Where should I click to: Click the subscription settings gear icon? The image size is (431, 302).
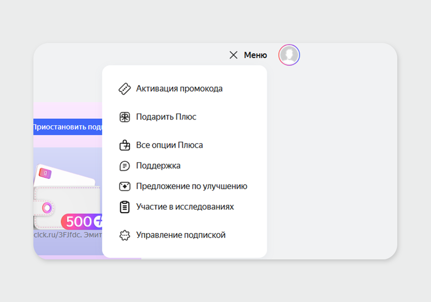[x=125, y=235]
